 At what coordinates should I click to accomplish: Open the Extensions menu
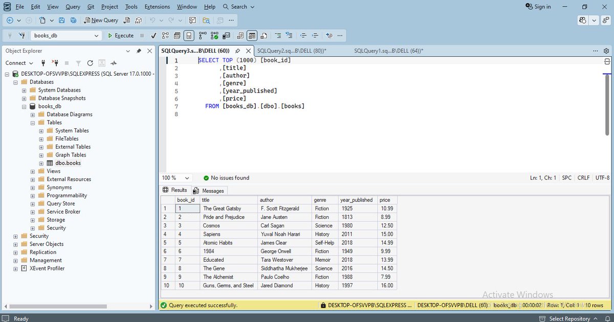[157, 7]
